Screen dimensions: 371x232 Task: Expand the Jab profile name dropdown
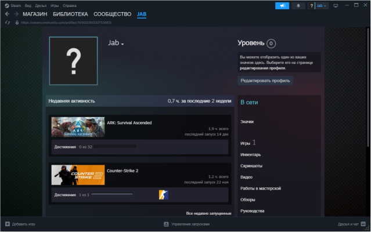(123, 45)
